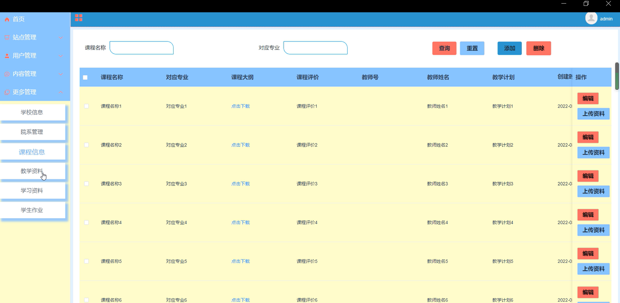This screenshot has width=620, height=303.
Task: Minimize the application window
Action: pos(564,4)
